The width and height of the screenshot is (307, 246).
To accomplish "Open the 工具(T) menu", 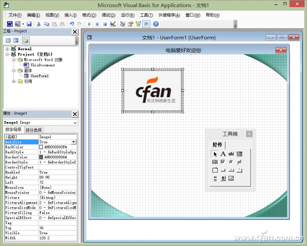I will coord(146,15).
